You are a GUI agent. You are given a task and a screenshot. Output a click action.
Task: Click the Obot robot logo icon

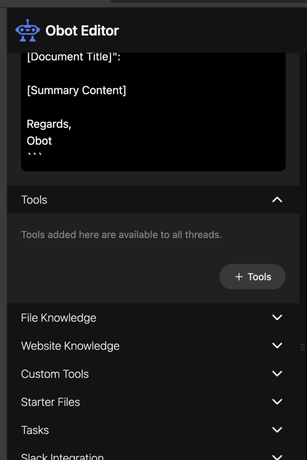pos(27,31)
